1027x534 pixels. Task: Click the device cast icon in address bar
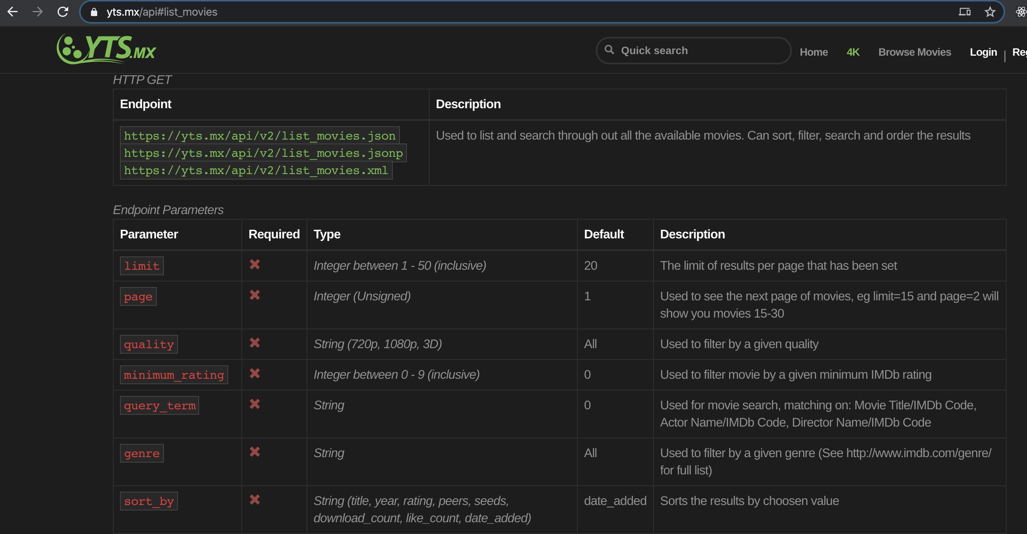coord(964,12)
